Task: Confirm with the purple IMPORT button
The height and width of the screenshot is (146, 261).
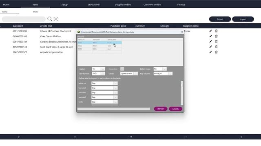Action: click(160, 109)
